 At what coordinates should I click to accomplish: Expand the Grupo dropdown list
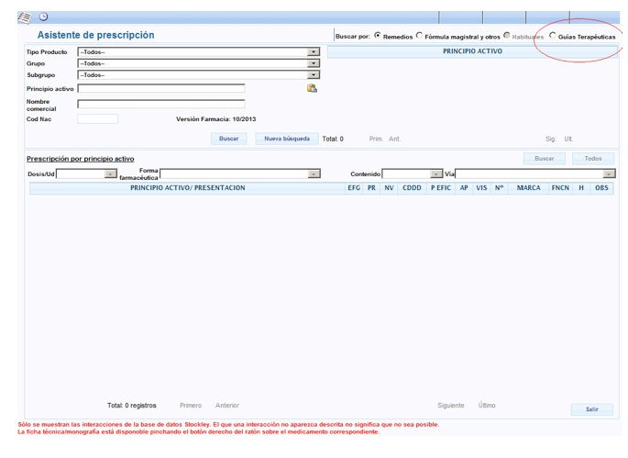coord(313,63)
